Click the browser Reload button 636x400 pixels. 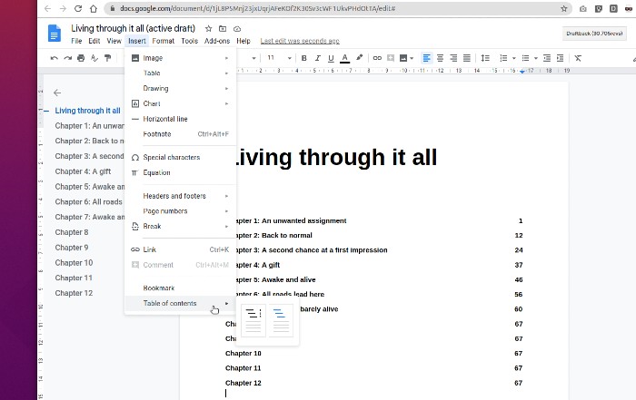click(x=78, y=8)
